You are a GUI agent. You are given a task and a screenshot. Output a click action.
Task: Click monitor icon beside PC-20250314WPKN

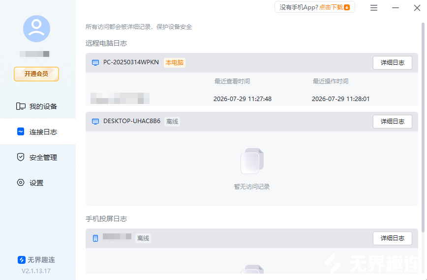(95, 63)
